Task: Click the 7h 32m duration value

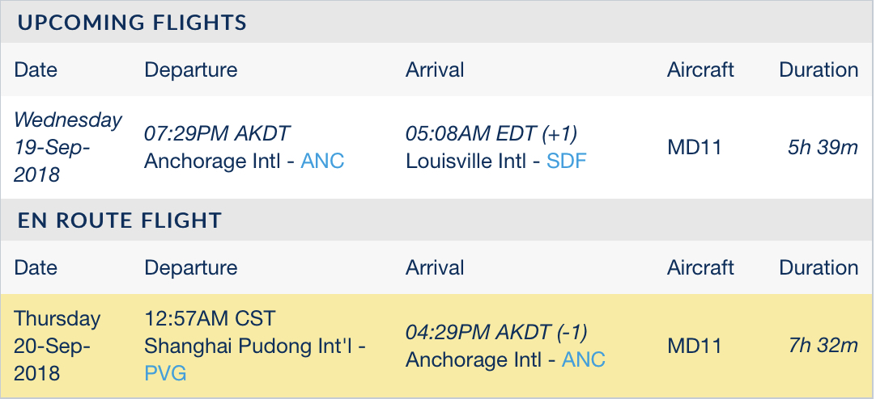Action: click(x=823, y=346)
